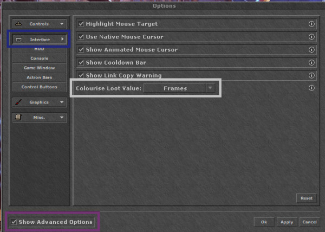Click the Colourise Loot Value label
Screen dimensions: 325x232
[108, 88]
